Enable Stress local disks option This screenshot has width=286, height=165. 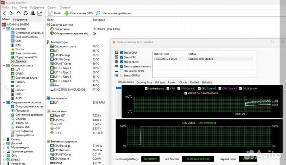point(122,71)
